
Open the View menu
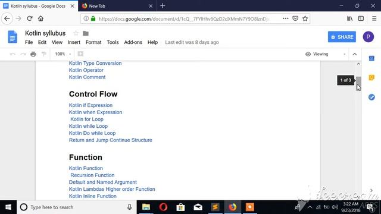click(x=57, y=42)
